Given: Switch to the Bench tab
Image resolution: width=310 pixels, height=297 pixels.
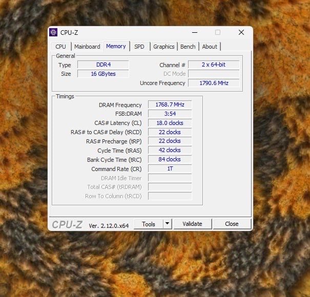Looking at the screenshot, I should [x=188, y=47].
